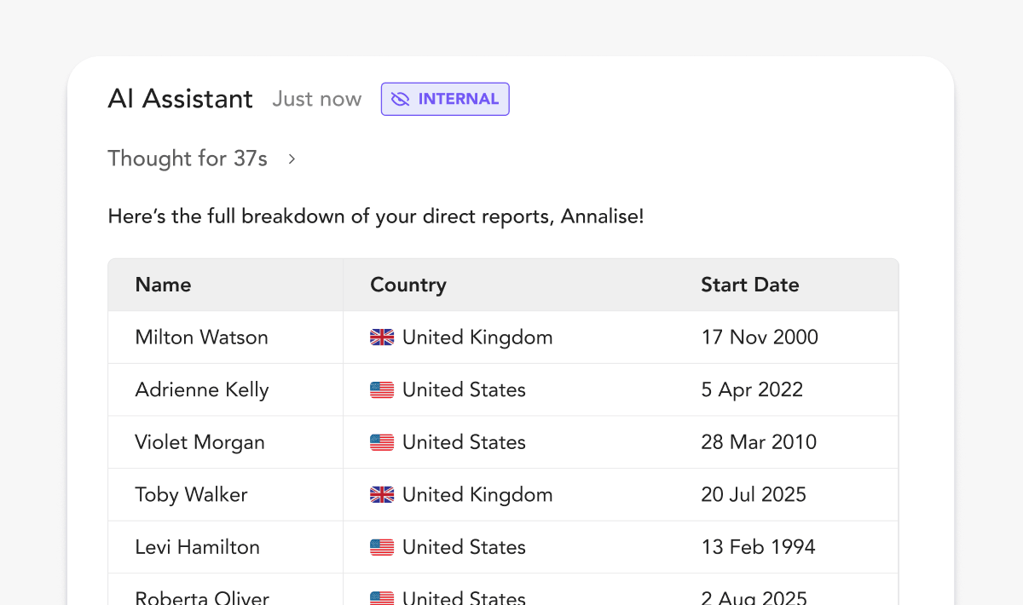Click the "17 Nov 2000" start date

(x=760, y=337)
